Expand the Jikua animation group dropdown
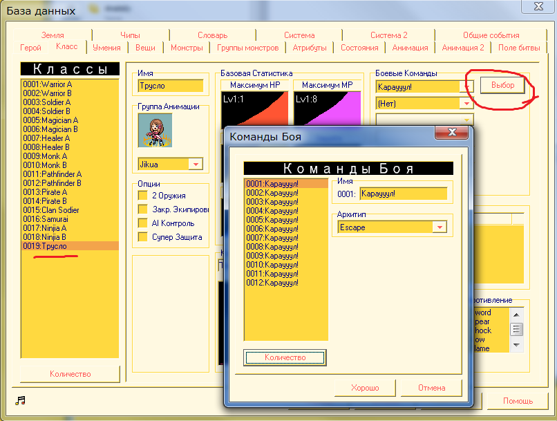The width and height of the screenshot is (557, 421). 196,164
